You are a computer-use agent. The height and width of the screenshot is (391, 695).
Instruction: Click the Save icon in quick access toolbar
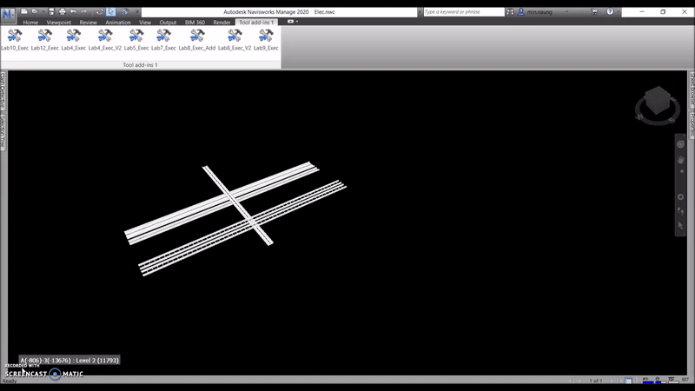click(x=50, y=12)
